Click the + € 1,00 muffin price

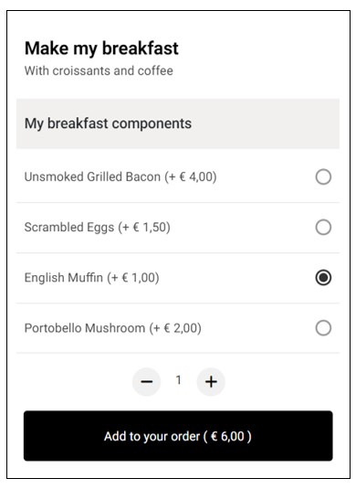pos(133,278)
